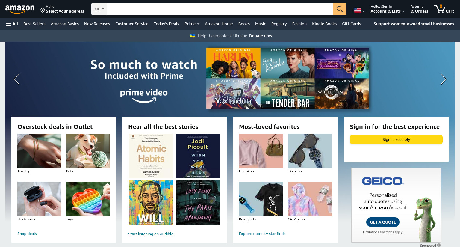
Task: Click the prime video logo banner
Action: point(144,96)
